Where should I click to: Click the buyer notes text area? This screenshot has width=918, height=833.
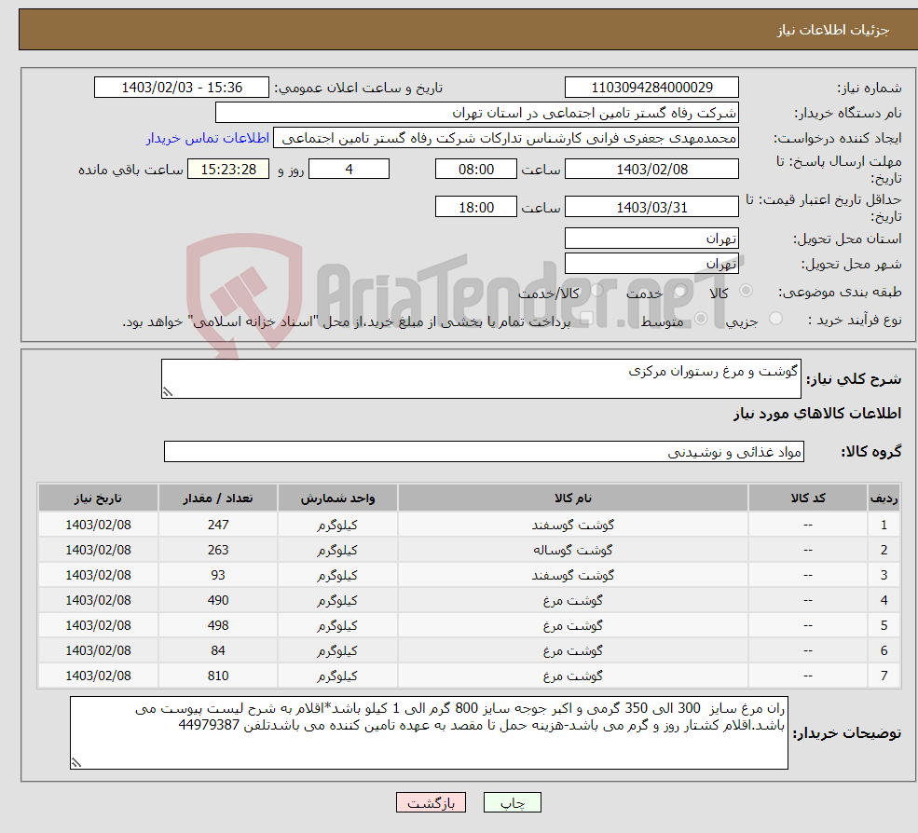429,733
